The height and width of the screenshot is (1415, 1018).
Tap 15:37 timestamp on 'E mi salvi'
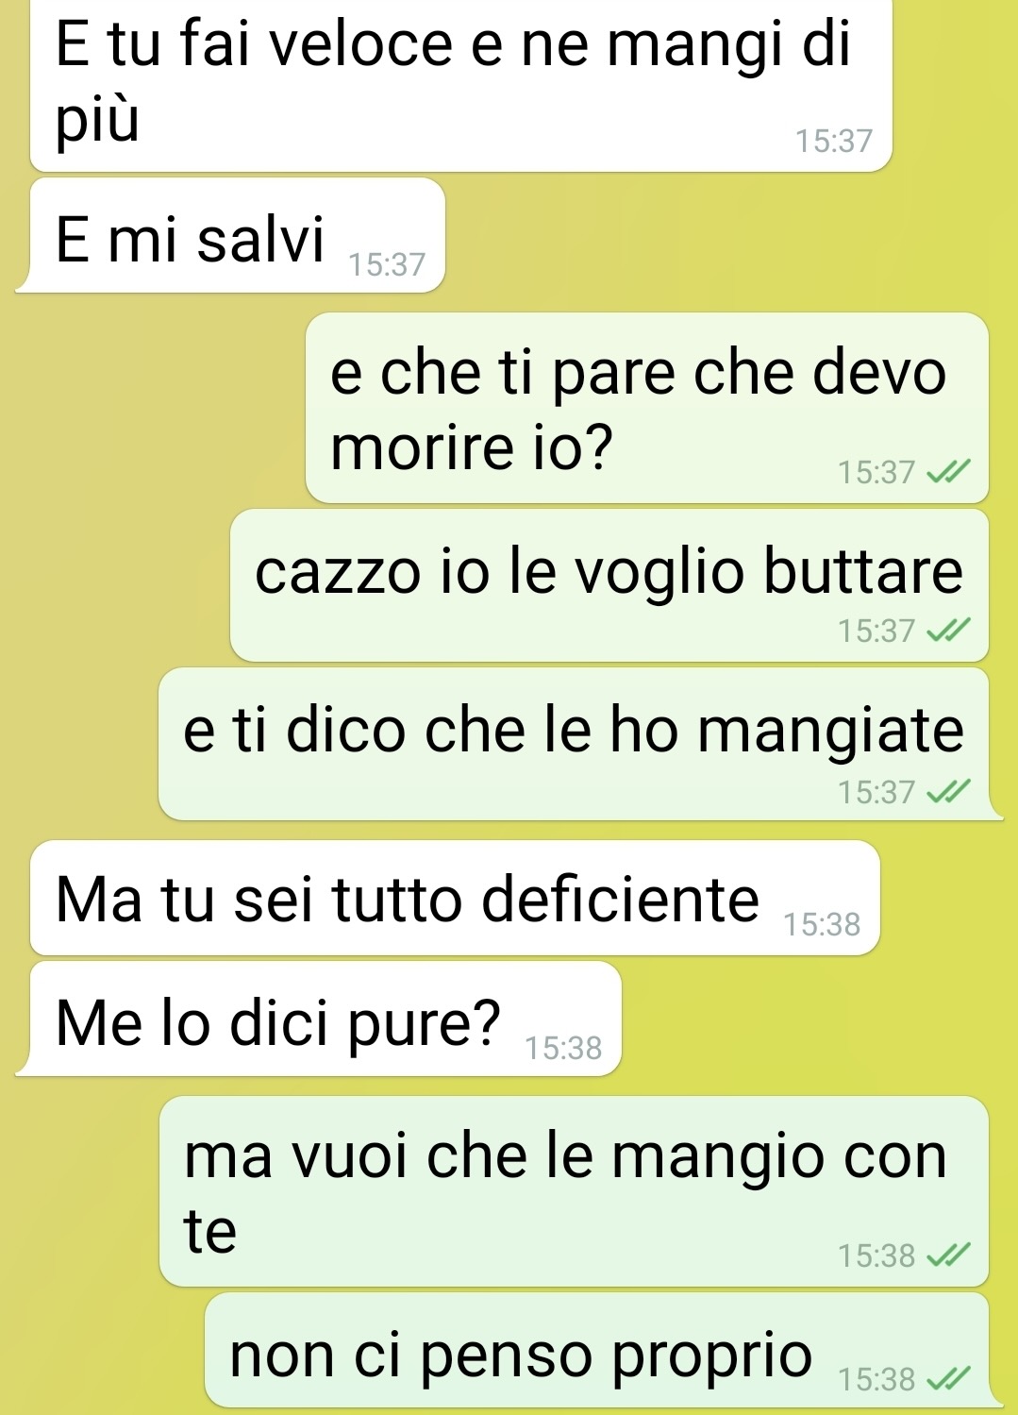[x=387, y=264]
